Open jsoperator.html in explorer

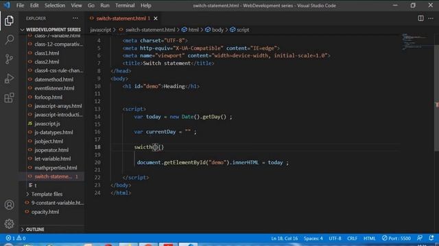coord(52,150)
